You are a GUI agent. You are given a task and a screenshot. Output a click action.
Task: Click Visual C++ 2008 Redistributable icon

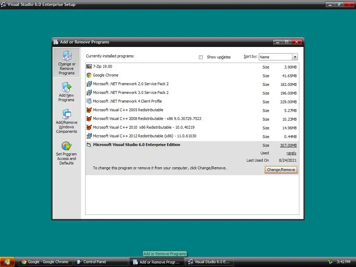point(89,119)
